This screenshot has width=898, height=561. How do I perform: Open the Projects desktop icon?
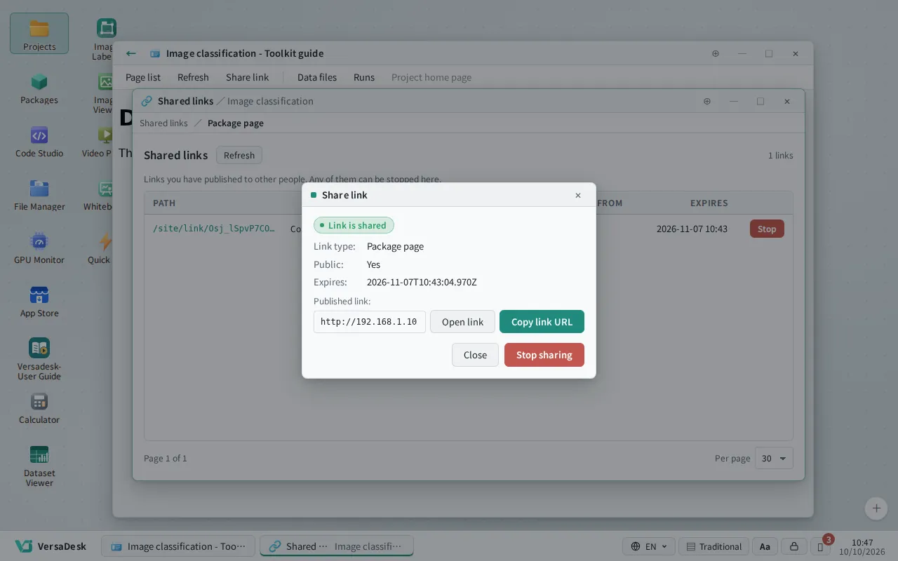[x=39, y=33]
